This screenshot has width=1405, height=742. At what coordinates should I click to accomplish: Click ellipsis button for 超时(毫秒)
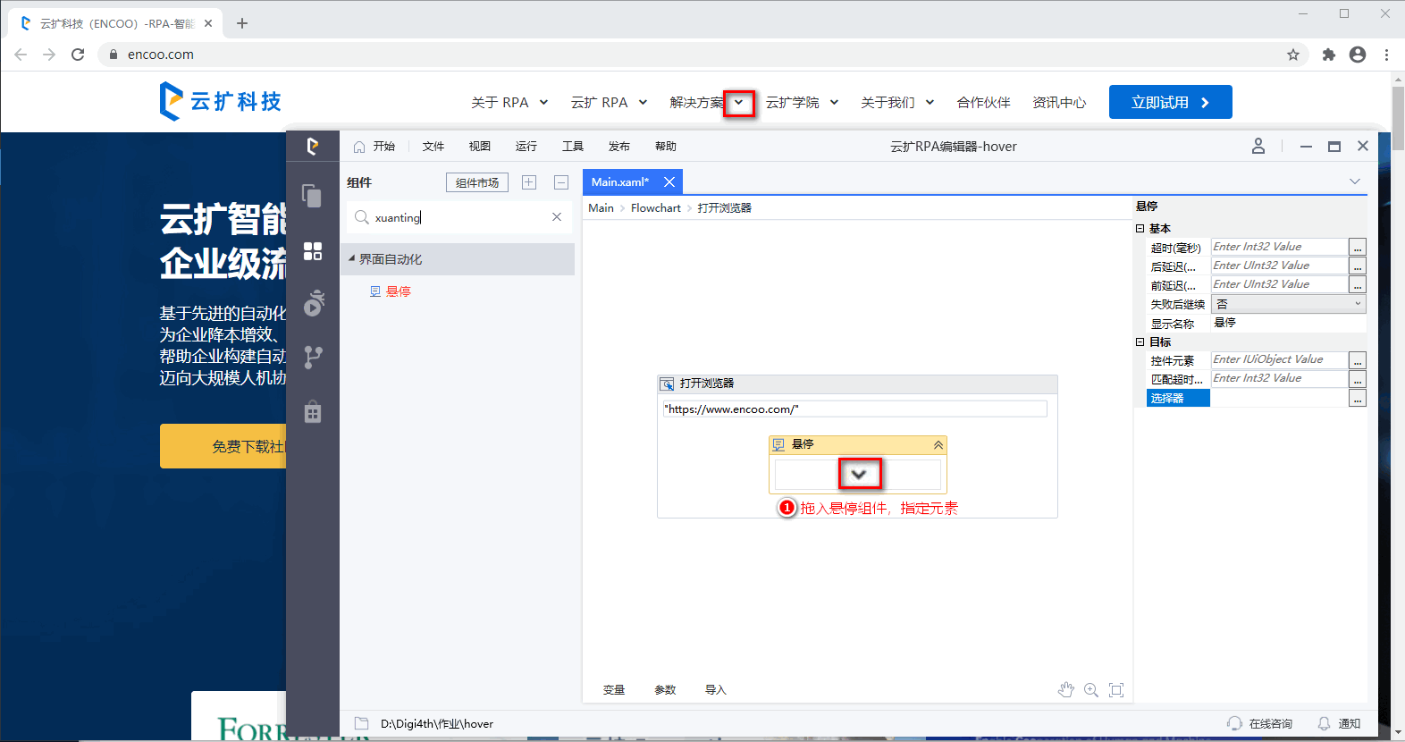(1358, 247)
